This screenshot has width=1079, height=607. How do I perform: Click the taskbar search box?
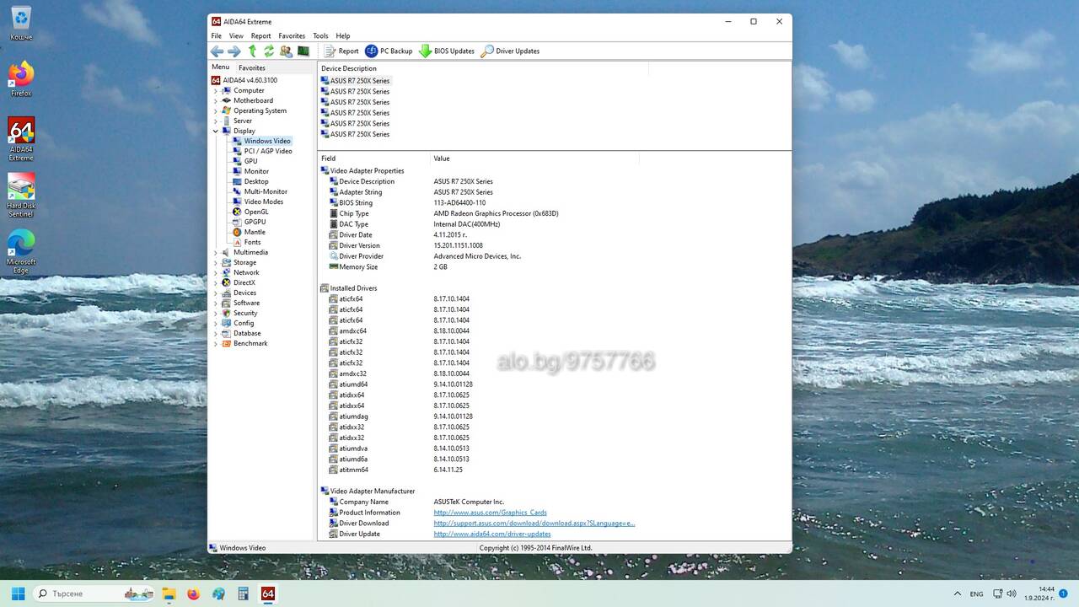click(95, 594)
